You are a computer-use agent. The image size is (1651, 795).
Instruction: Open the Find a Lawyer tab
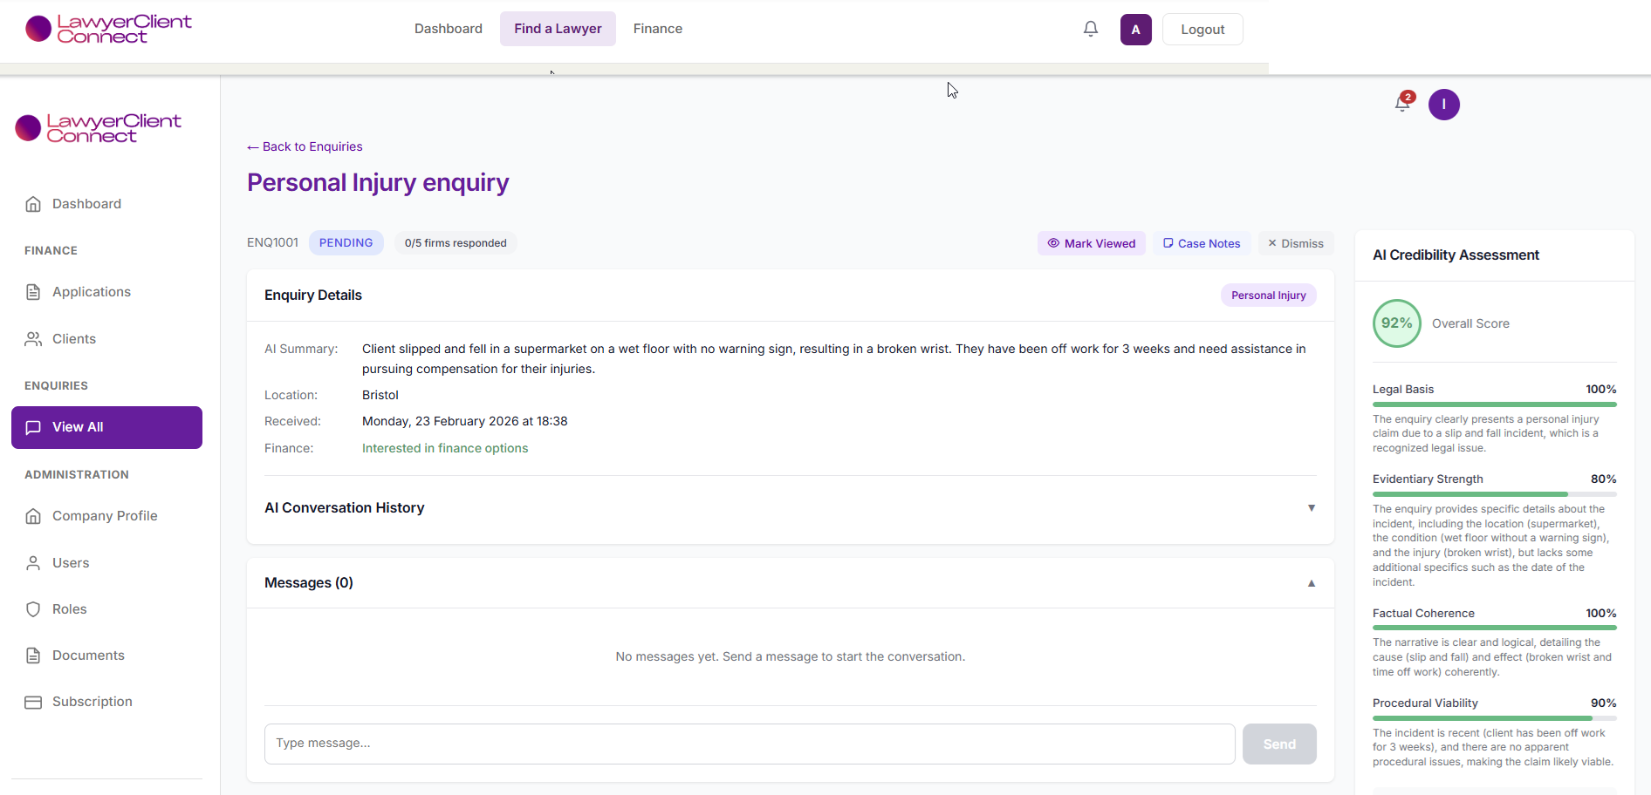[558, 29]
